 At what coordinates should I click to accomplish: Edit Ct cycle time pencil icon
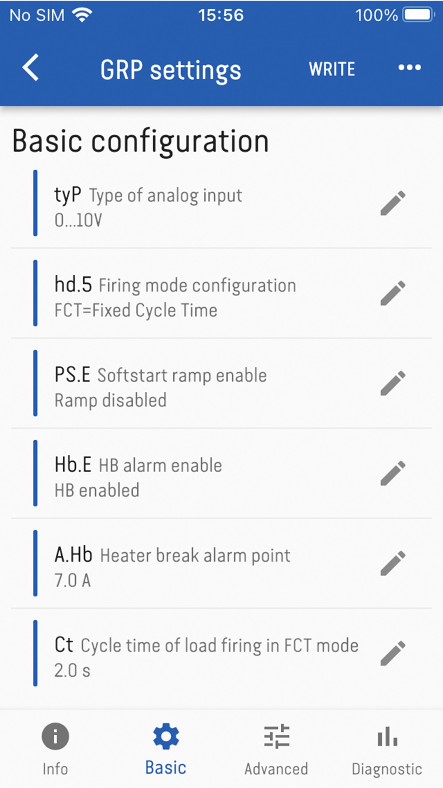point(392,653)
